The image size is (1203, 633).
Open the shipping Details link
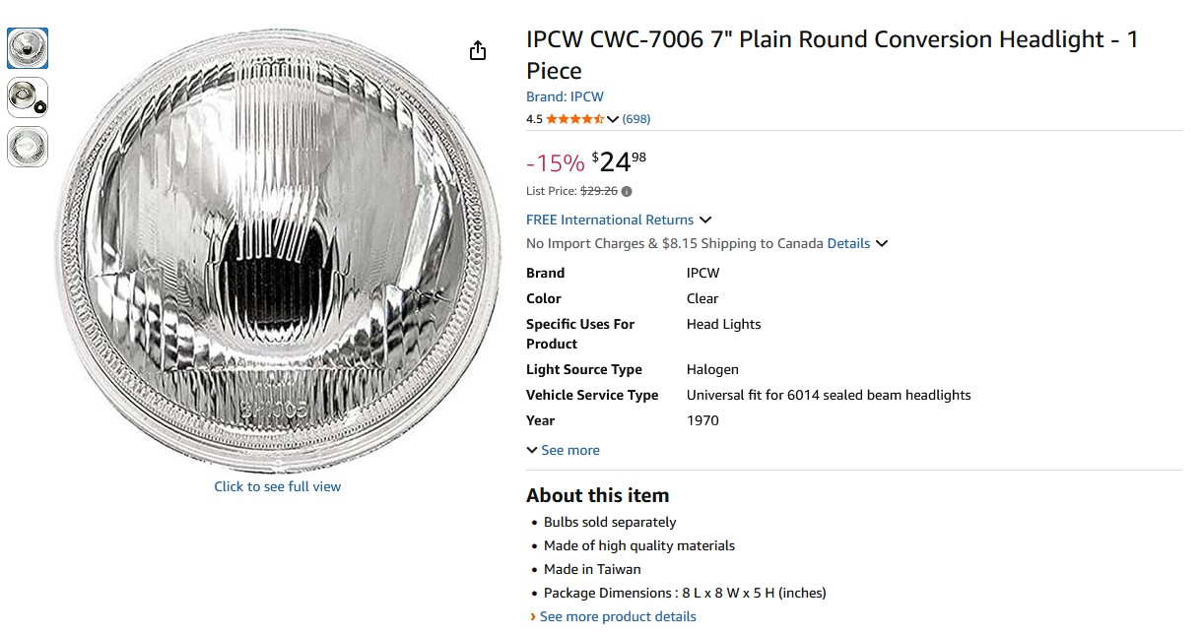point(848,243)
